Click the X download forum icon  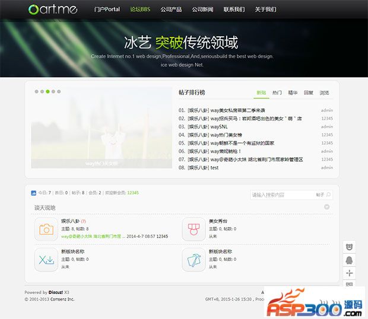[46, 260]
